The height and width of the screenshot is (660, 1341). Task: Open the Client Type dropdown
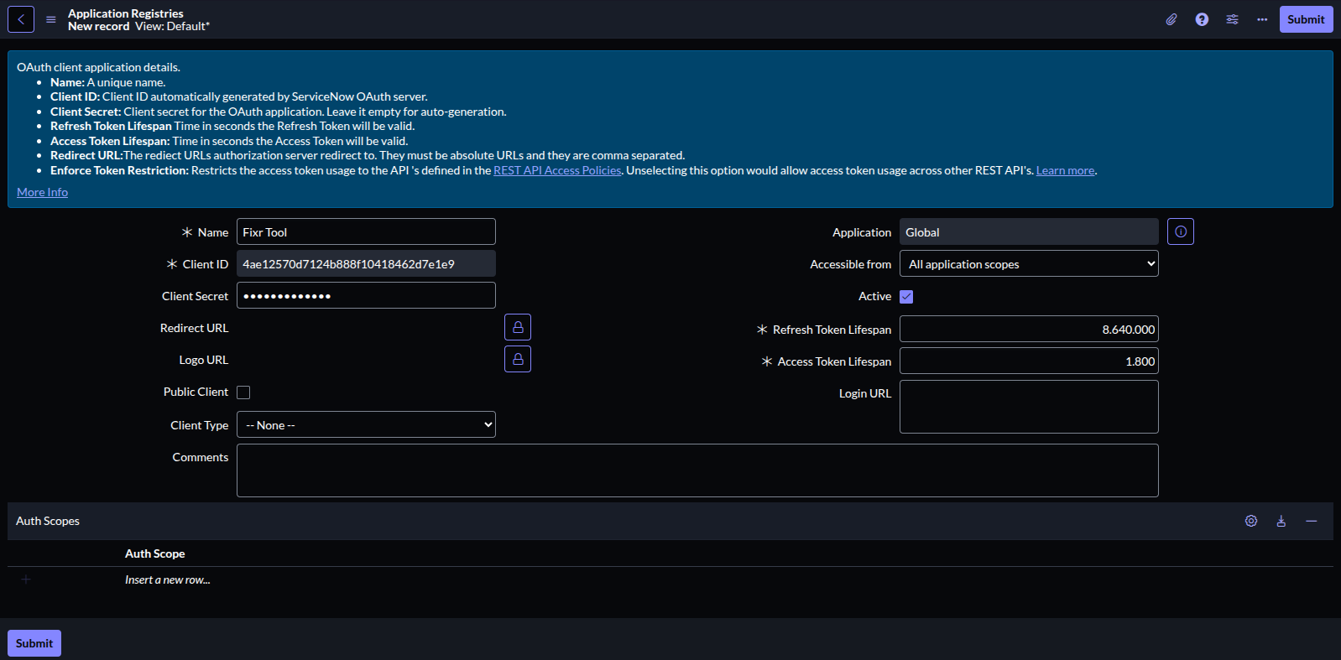366,425
